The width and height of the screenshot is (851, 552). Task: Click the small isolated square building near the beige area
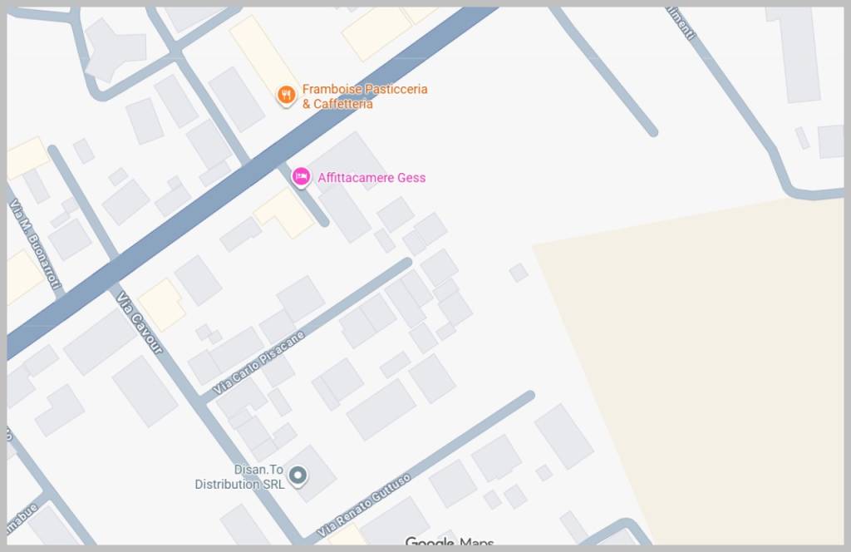coord(519,273)
